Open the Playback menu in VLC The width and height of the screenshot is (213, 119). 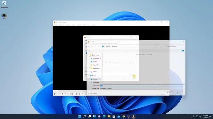62,25
